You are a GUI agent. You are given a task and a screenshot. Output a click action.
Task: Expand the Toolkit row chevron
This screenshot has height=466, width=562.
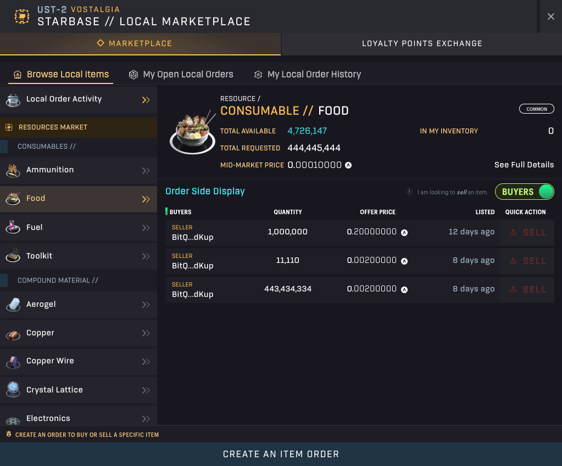point(146,256)
